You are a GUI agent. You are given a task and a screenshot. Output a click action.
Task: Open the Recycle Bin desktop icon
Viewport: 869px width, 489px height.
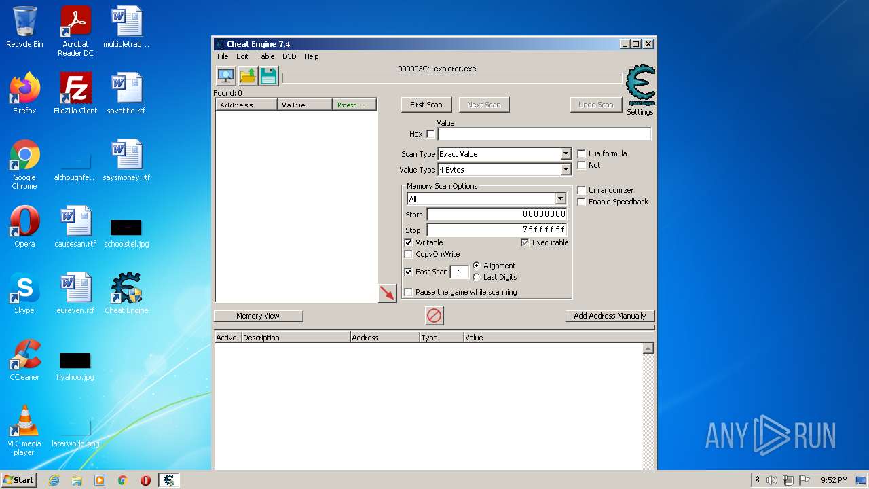click(24, 27)
